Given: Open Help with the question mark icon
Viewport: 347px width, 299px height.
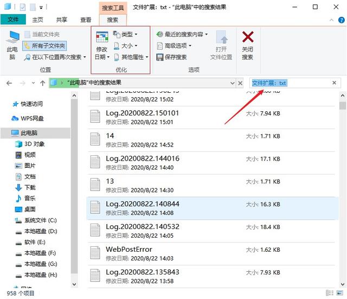Looking at the screenshot, I should 341,20.
